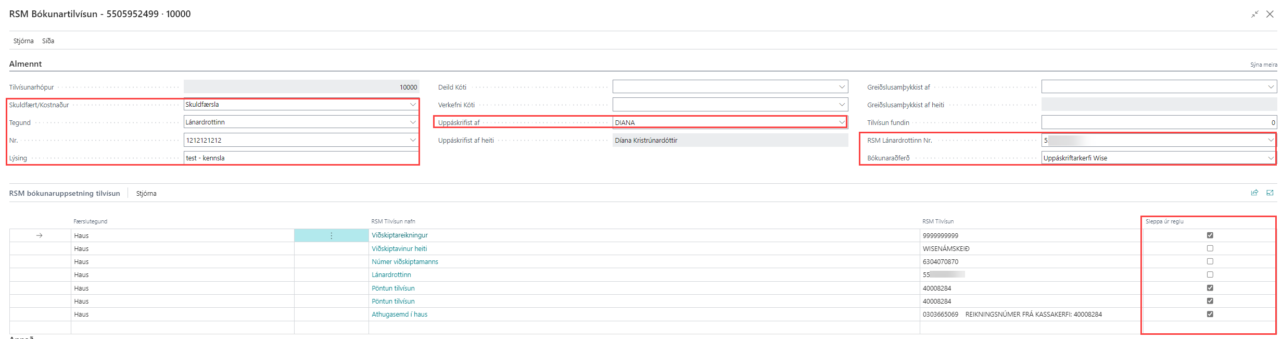Uncheck Sleppa úr reglu on Athugasemd í haus
The height and width of the screenshot is (339, 1282).
[x=1210, y=314]
